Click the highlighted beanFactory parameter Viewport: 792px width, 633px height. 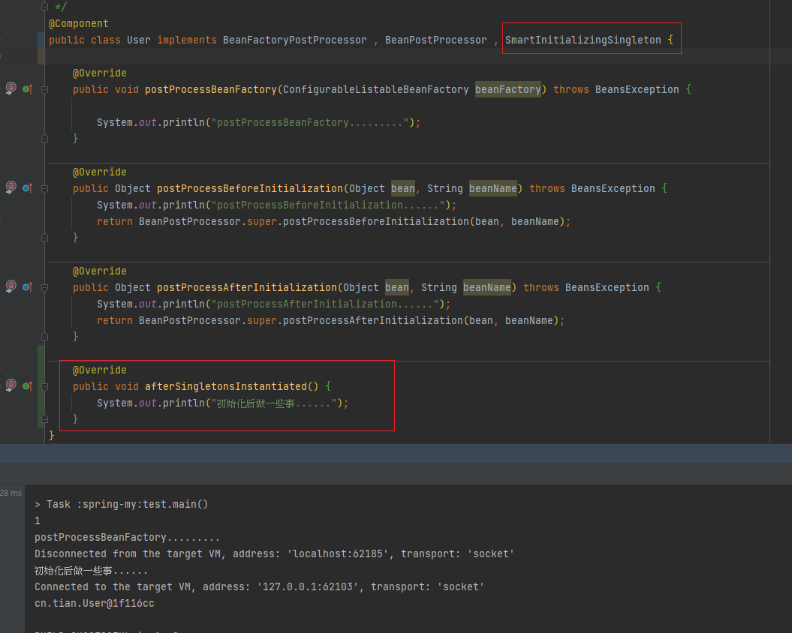pos(507,89)
